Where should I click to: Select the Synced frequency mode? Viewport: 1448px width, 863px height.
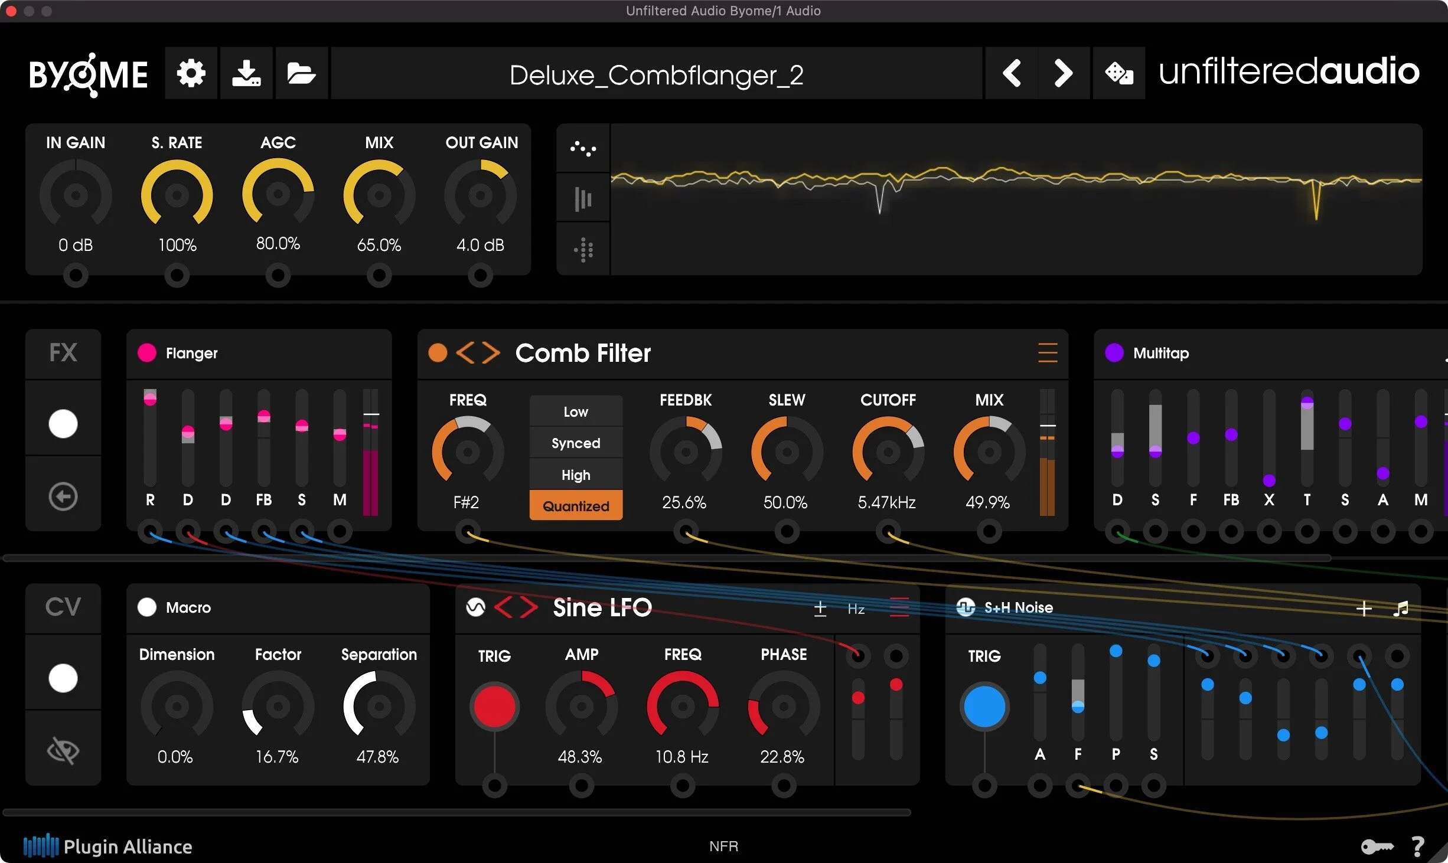click(576, 443)
